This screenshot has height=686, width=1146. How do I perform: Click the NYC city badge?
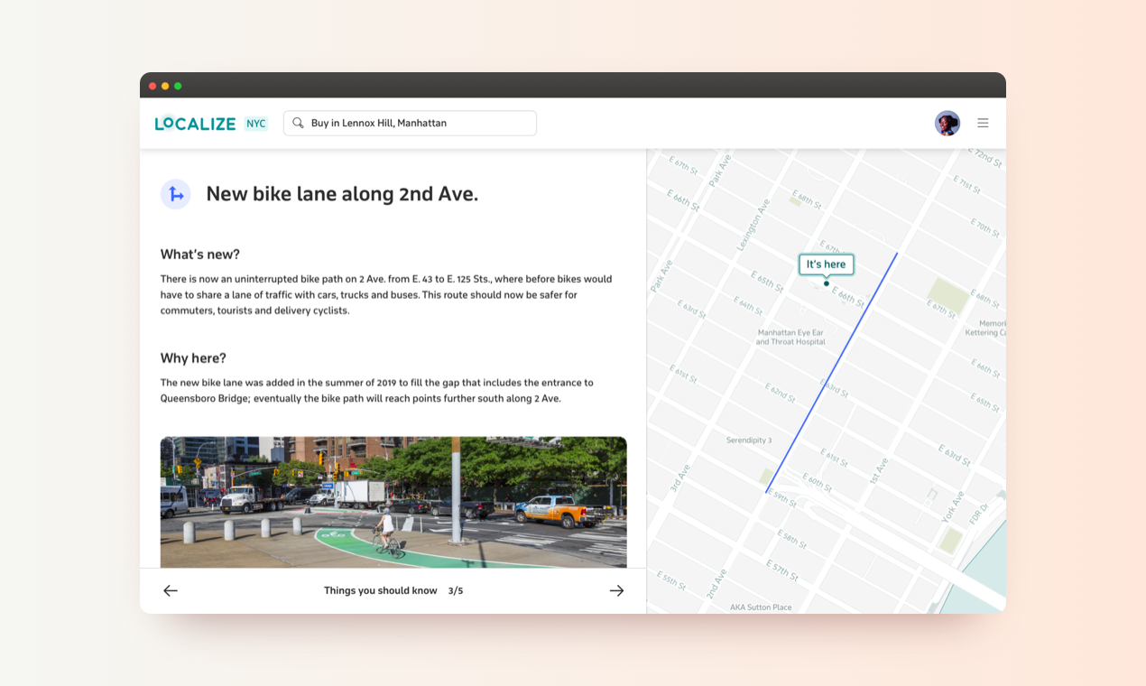point(256,124)
